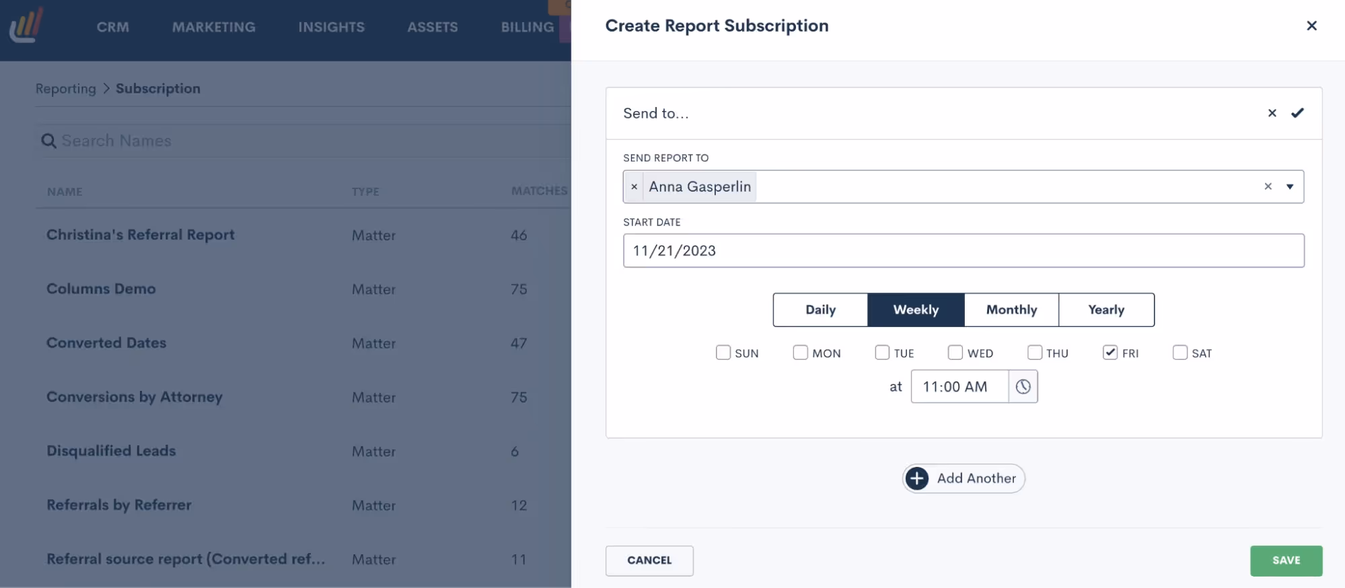Discard the Send to section with X icon

(x=1272, y=113)
